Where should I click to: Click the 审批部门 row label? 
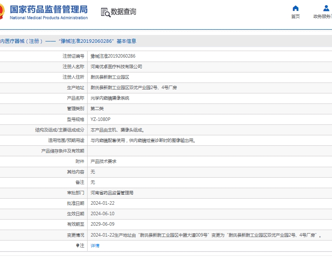click(x=75, y=193)
